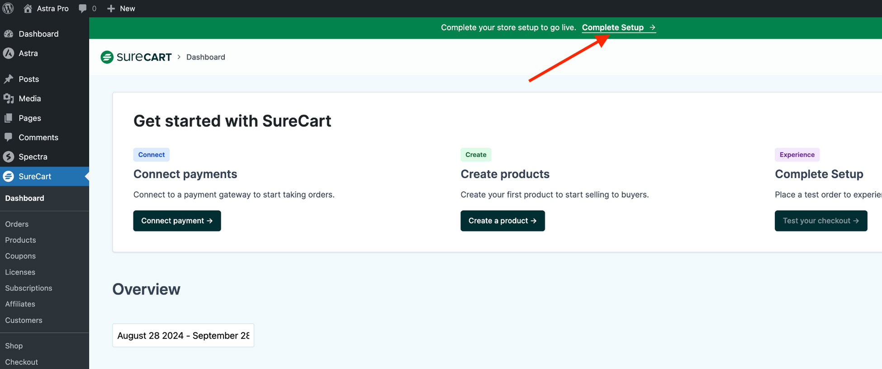
Task: Open the Shop submenu item
Action: tap(14, 345)
